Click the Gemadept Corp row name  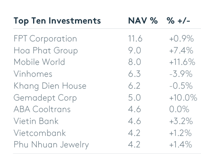click(45, 98)
